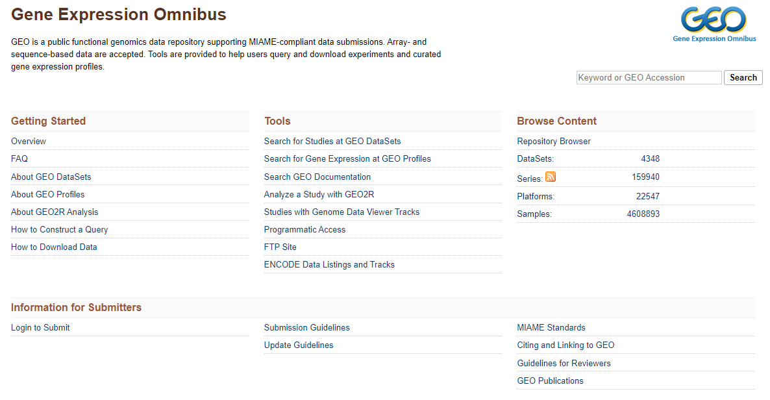
Task: Click the Information for Submitters heading
Action: coord(76,308)
